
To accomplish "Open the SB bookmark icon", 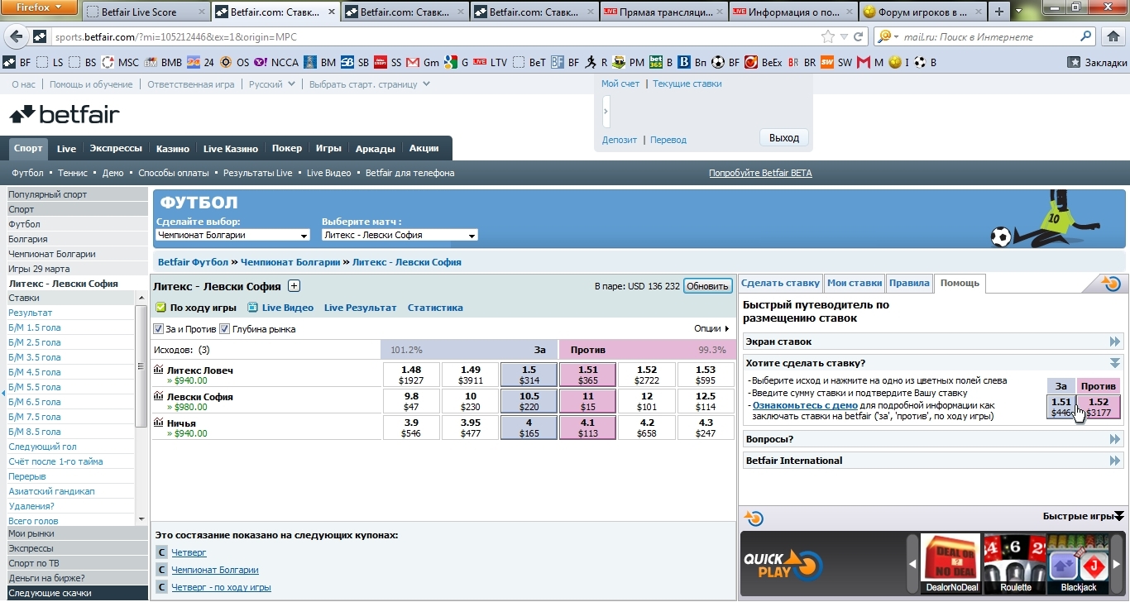I will pyautogui.click(x=348, y=62).
